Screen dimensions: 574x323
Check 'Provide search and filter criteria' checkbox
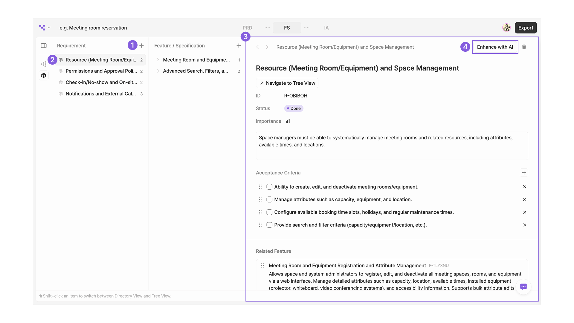[x=269, y=225]
